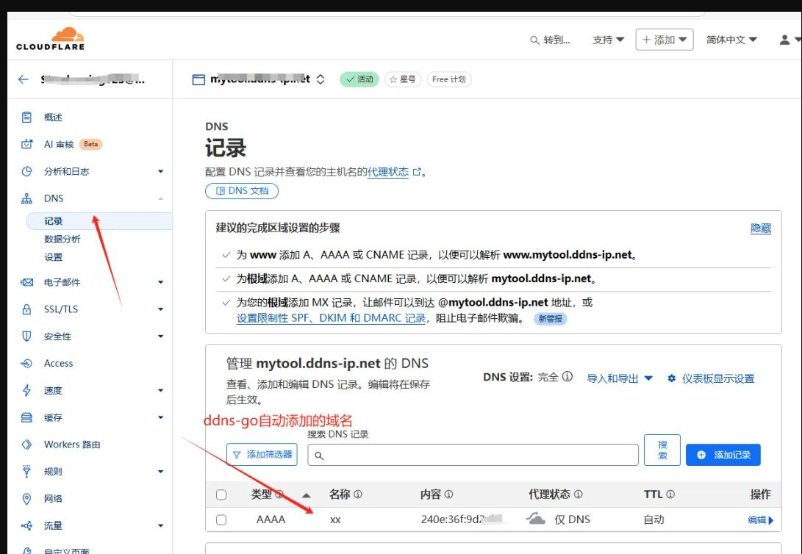Click the DNS 文档 button

(242, 191)
